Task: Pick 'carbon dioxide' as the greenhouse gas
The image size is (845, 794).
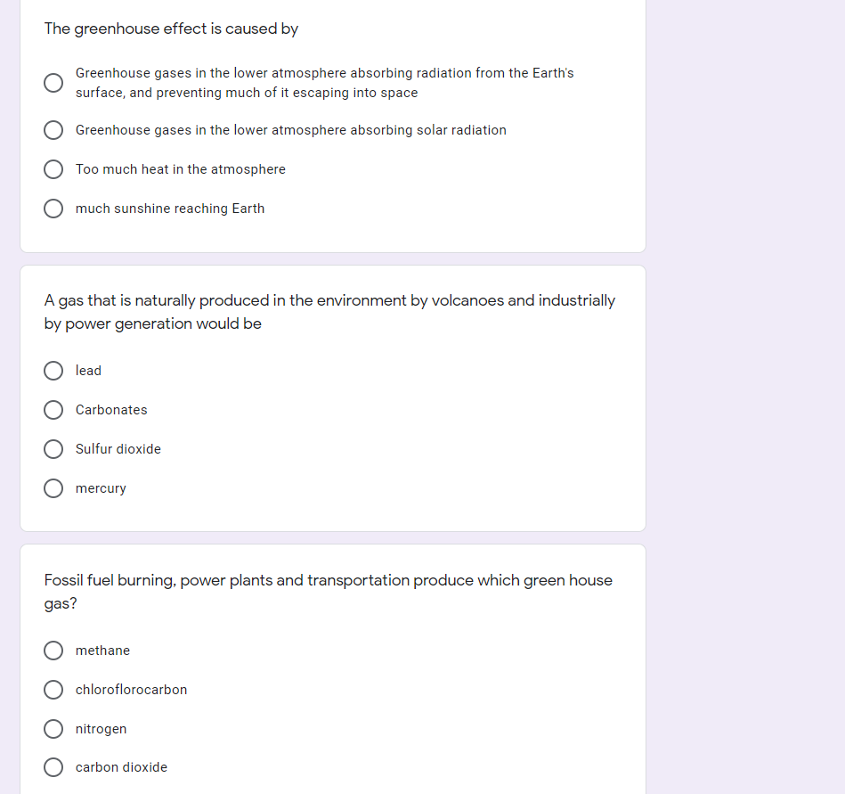Action: (53, 767)
